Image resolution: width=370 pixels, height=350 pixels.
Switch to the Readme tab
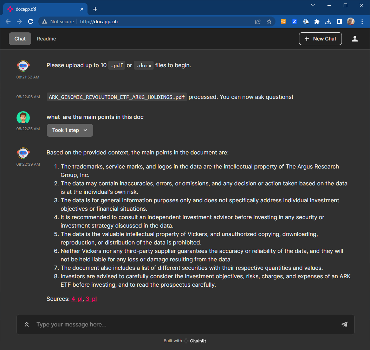[46, 39]
